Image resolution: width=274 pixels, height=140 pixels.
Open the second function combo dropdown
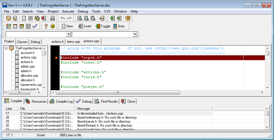[x=134, y=34]
